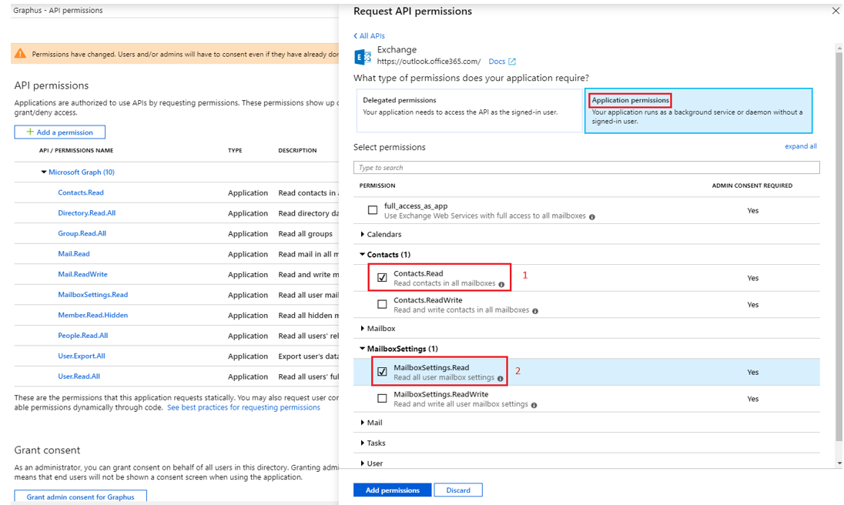Click Grant admin consent for Graphus

(80, 497)
